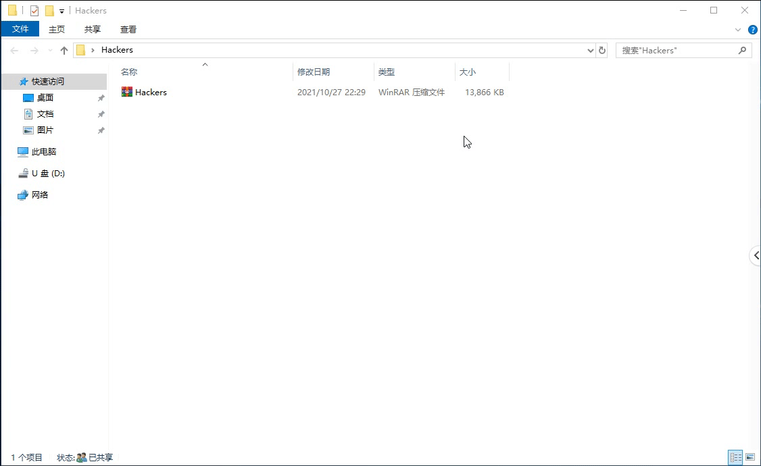This screenshot has height=466, width=761.
Task: Switch to large icons view in status bar
Action: 750,458
